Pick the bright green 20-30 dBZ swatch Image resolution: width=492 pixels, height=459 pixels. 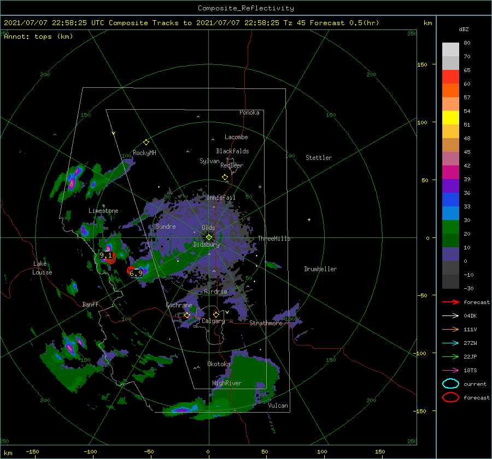point(450,227)
